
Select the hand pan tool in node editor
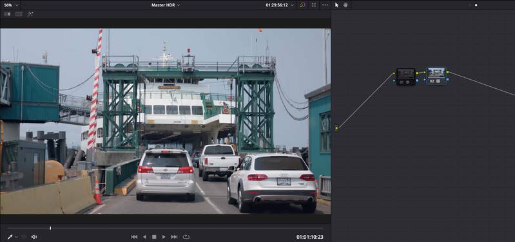point(345,5)
